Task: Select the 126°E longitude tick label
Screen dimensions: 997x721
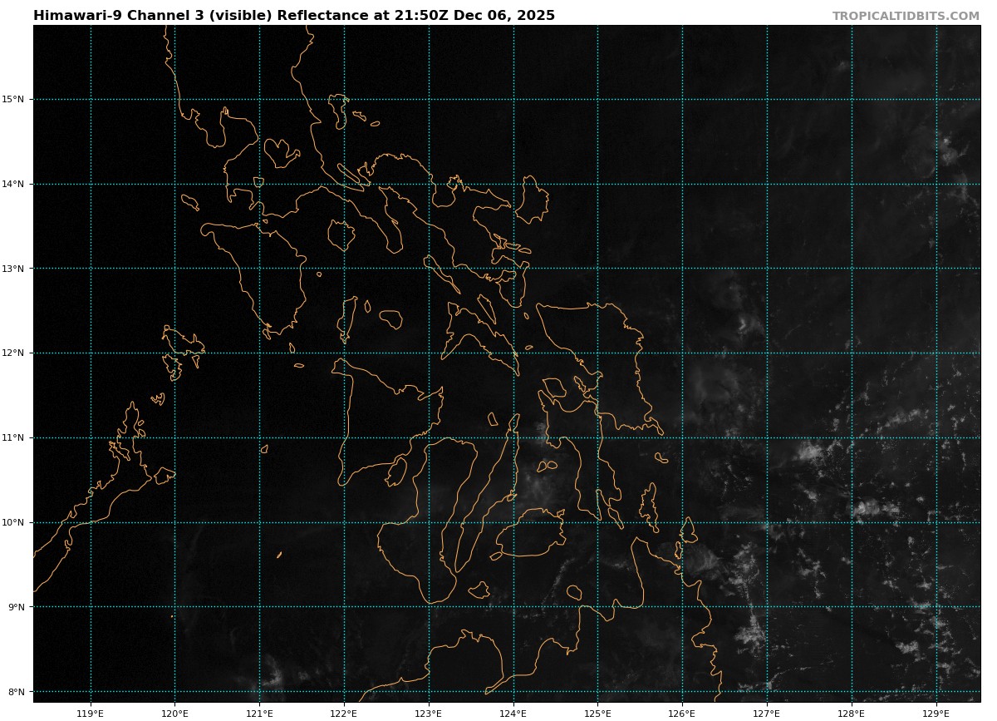Action: [x=682, y=714]
